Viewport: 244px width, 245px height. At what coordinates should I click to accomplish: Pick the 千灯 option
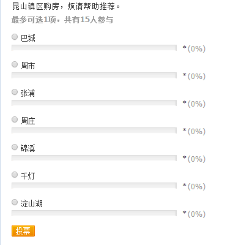pos(15,175)
